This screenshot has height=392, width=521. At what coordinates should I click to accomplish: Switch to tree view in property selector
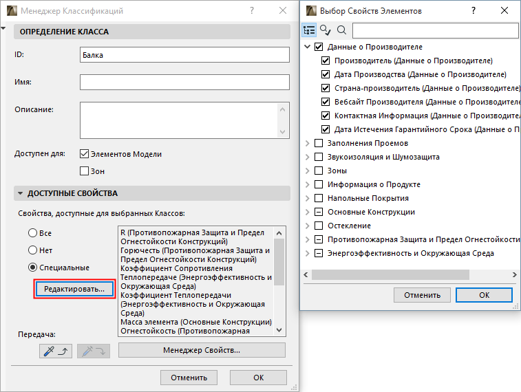click(309, 31)
